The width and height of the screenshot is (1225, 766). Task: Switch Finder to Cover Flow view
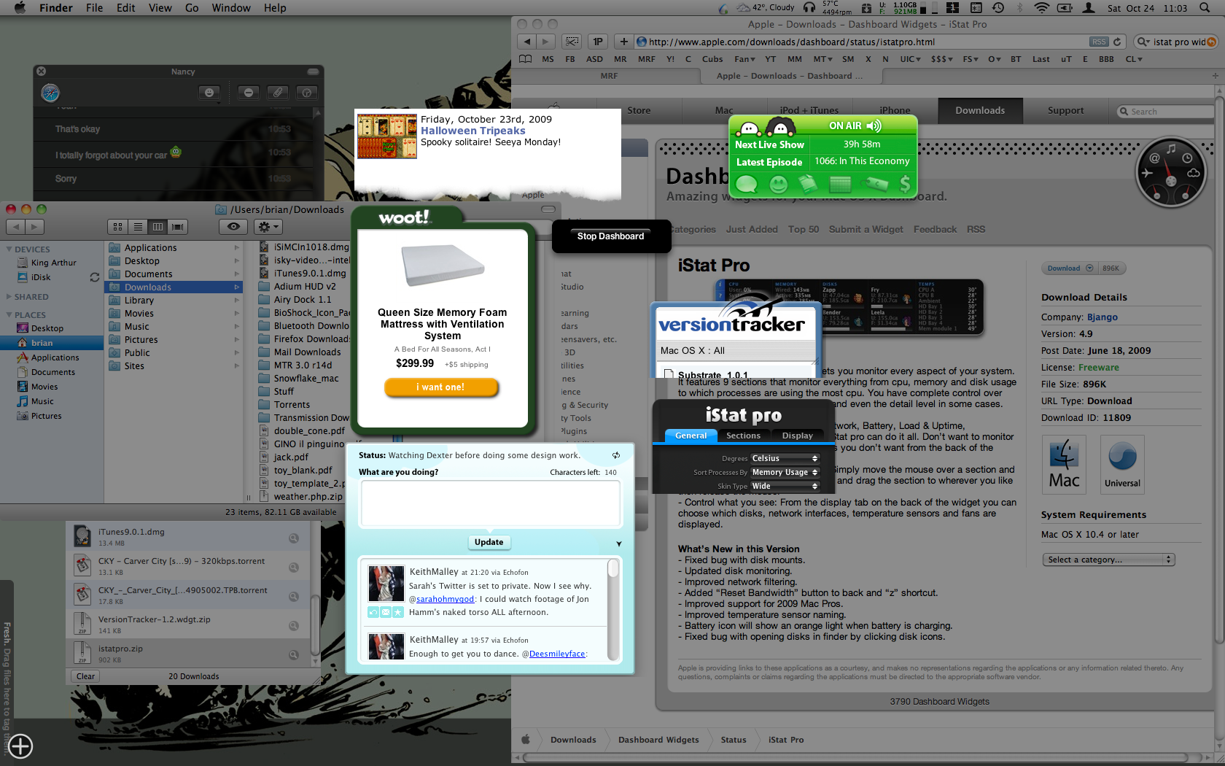click(177, 227)
